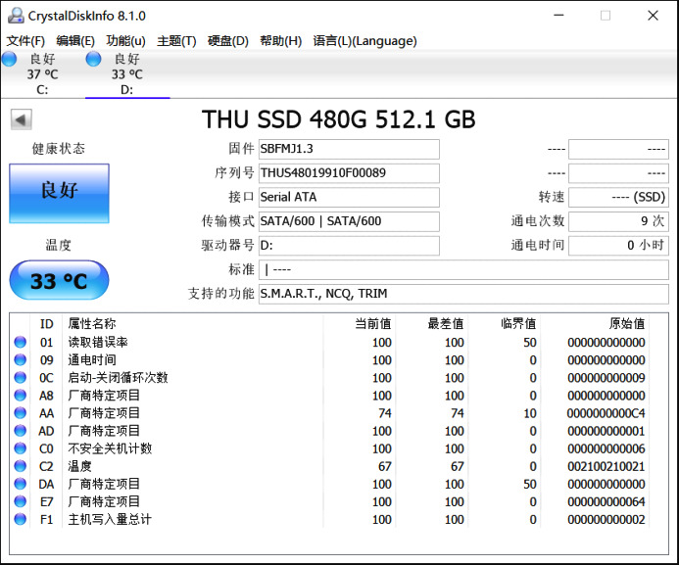Image resolution: width=679 pixels, height=565 pixels.
Task: Click the ID column header
Action: (46, 323)
